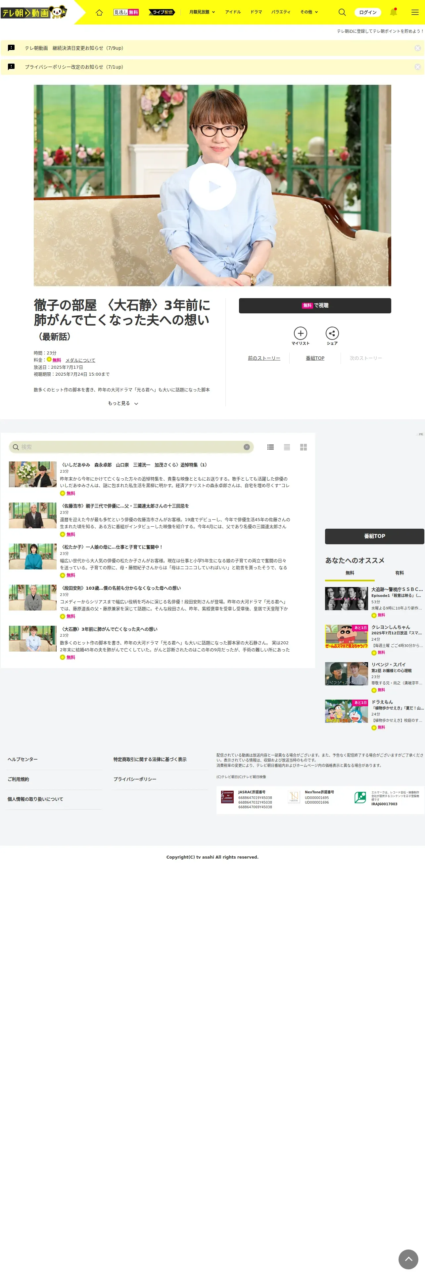Open the アイドル menu
The width and height of the screenshot is (425, 1276).
233,12
